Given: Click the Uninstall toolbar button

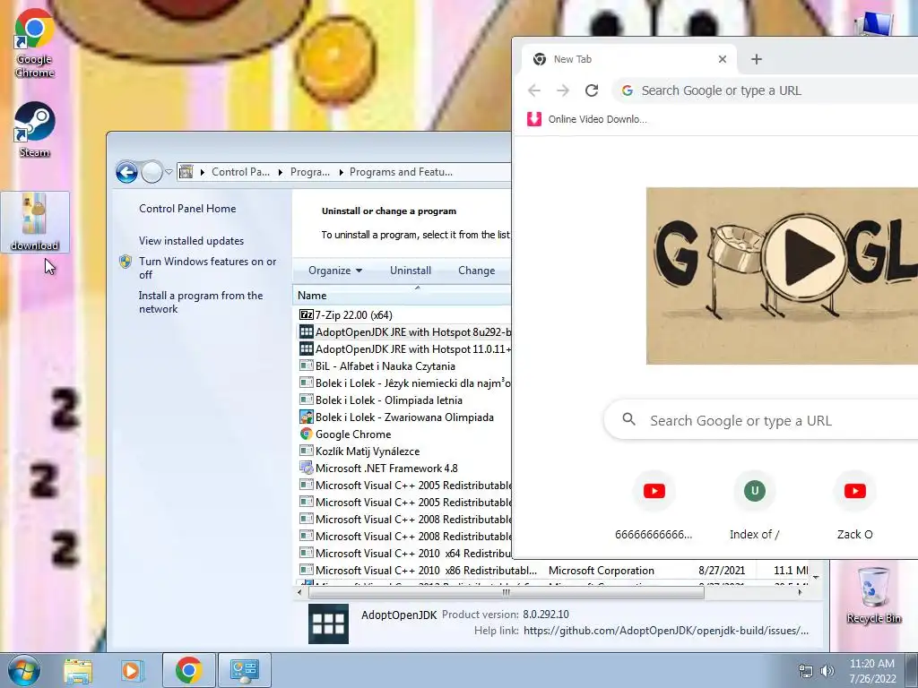Looking at the screenshot, I should tap(411, 271).
